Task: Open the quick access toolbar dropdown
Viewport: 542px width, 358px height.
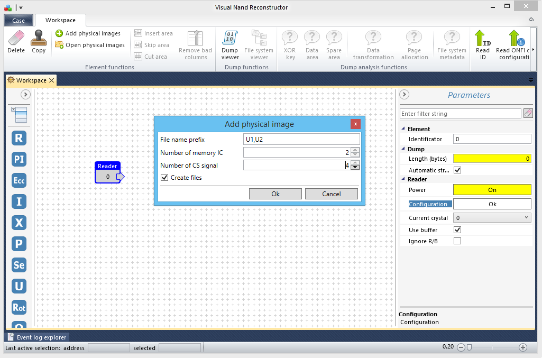Action: [21, 7]
